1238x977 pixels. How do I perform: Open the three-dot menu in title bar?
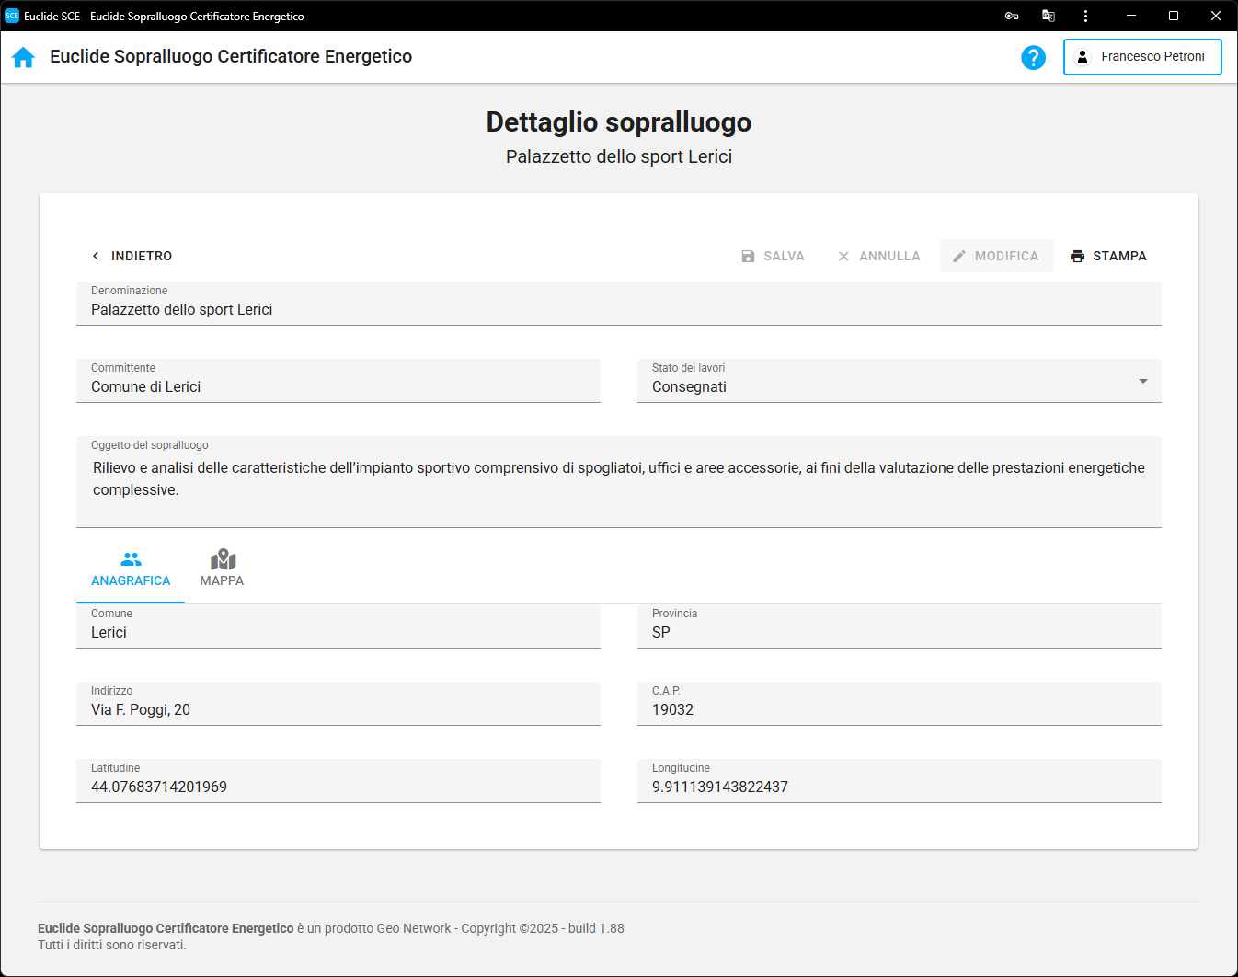tap(1085, 16)
